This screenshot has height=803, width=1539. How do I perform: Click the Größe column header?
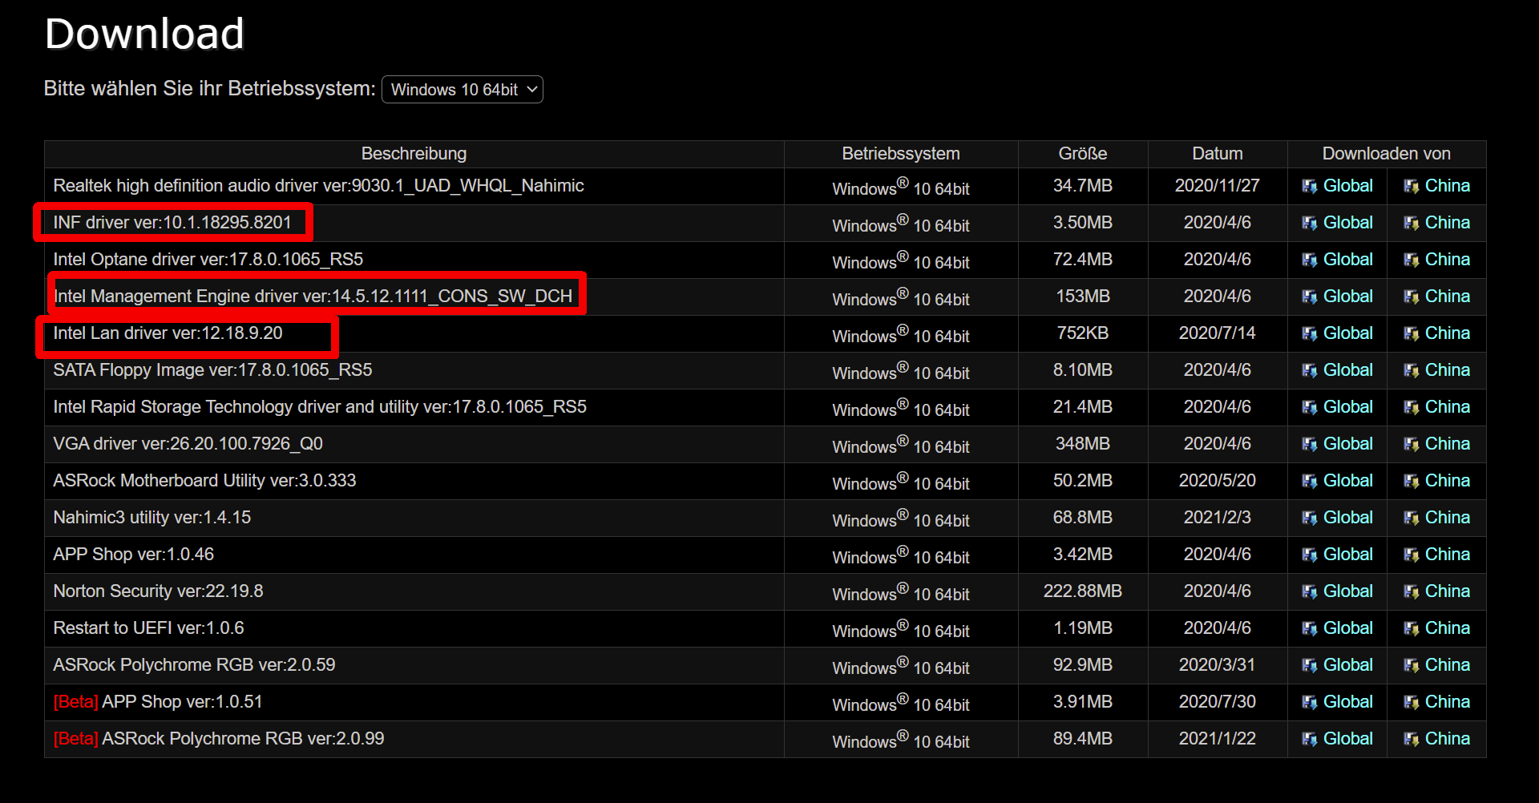click(x=1083, y=154)
